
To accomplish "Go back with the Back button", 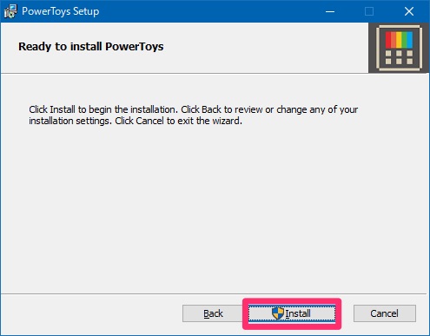I will tap(213, 313).
